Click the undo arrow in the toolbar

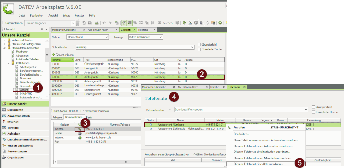coord(104,23)
